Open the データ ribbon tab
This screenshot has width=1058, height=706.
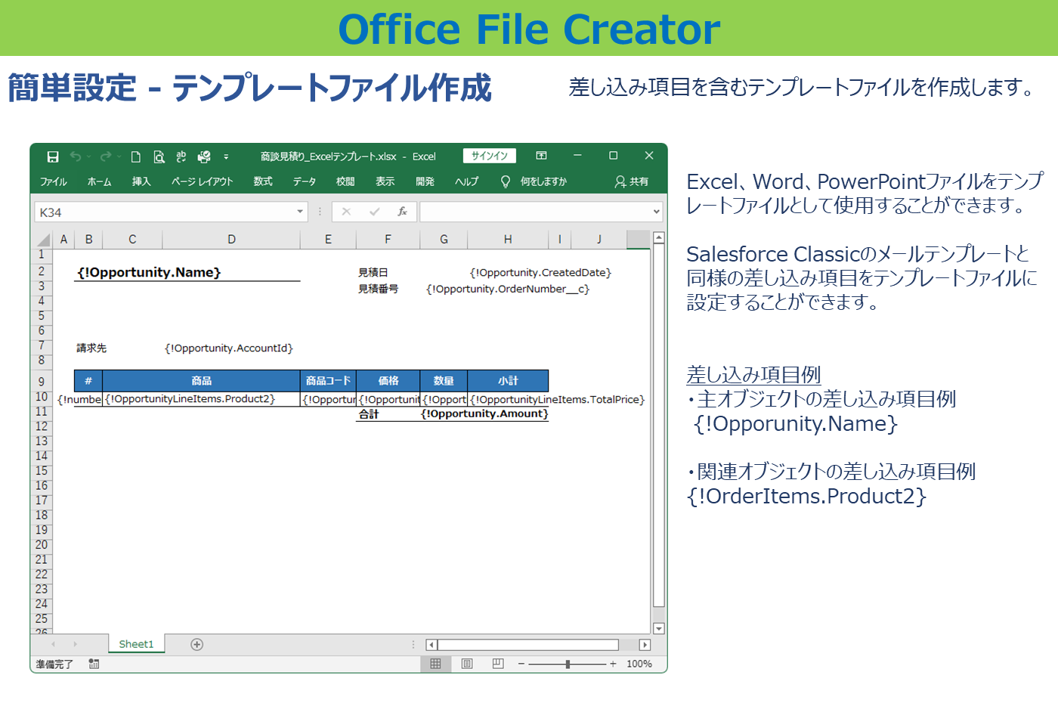(x=305, y=181)
